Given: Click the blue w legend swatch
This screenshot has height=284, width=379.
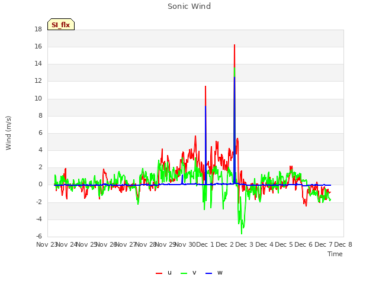Looking at the screenshot, I should point(208,273).
